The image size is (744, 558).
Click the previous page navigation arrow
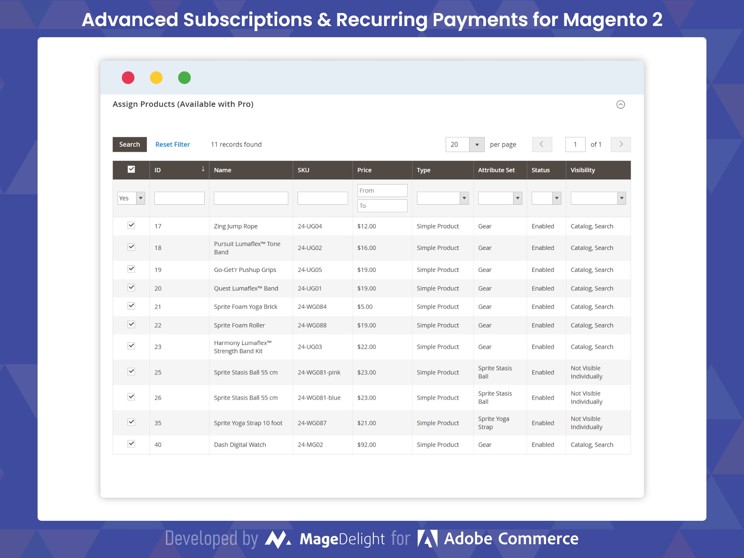point(541,144)
